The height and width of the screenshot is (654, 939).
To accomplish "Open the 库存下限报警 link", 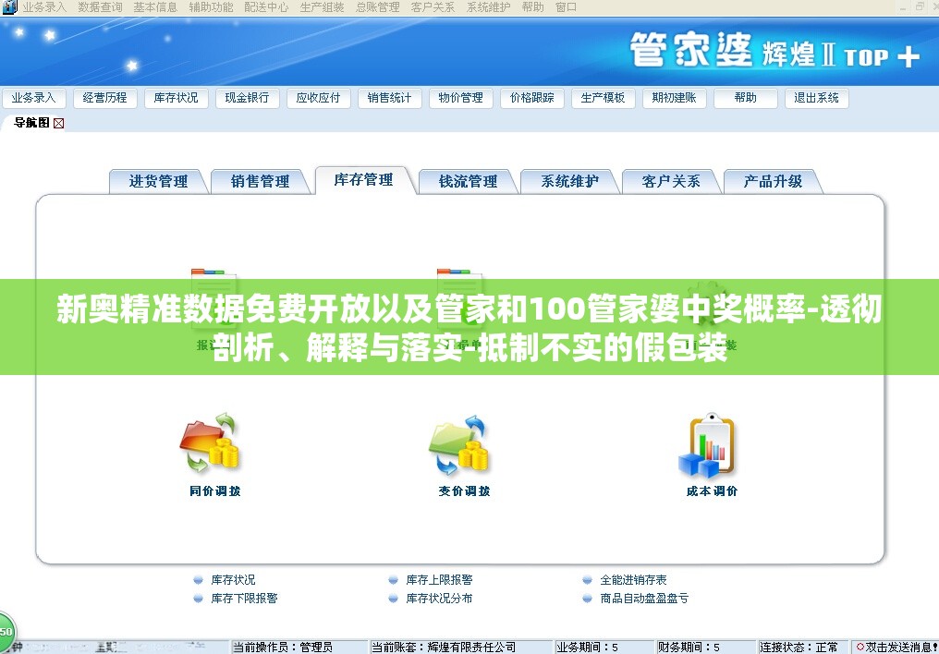I will pyautogui.click(x=244, y=599).
